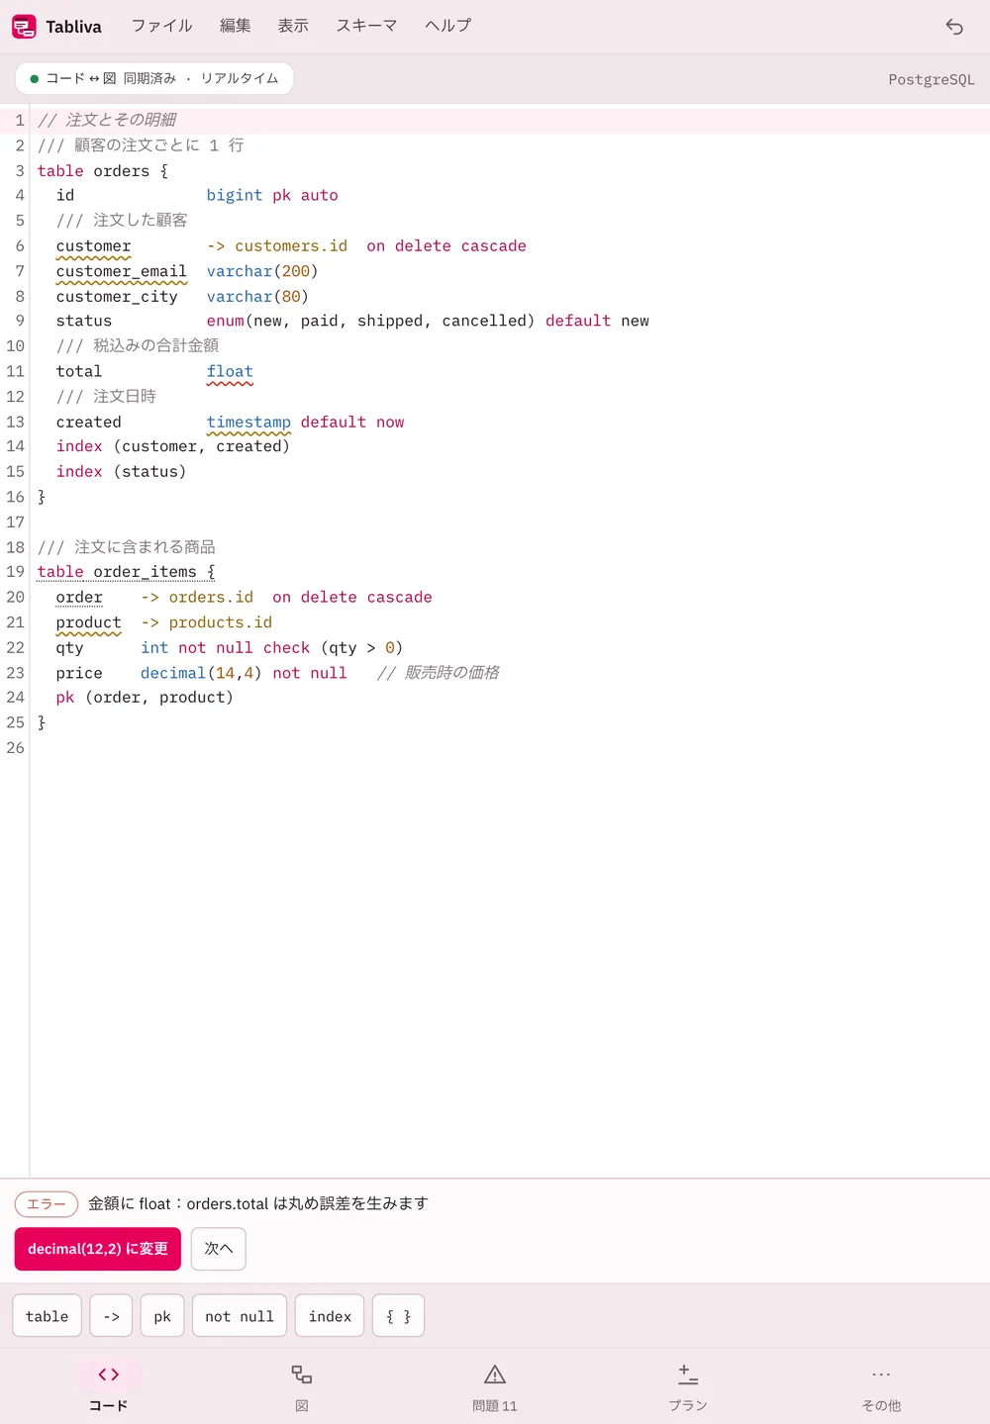This screenshot has height=1424, width=990.
Task: Insert the -> reference snippet
Action: [112, 1316]
